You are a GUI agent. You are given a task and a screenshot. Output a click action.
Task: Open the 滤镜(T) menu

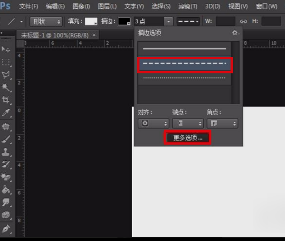(188, 7)
